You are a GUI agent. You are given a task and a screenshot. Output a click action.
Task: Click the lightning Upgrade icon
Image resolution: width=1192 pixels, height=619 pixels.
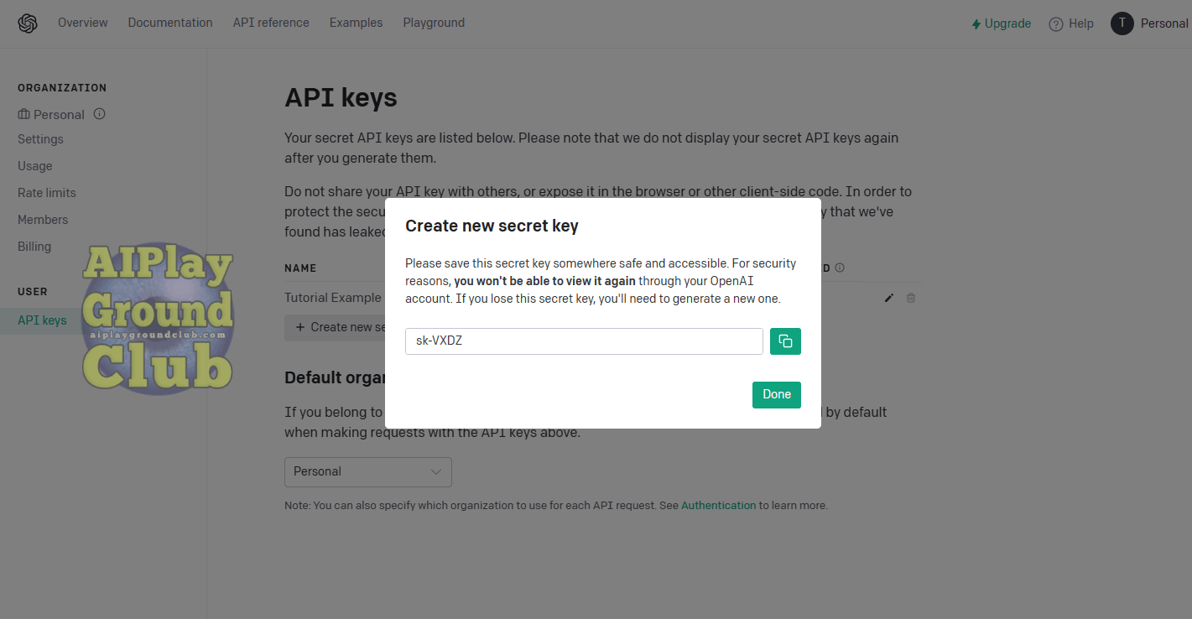pos(976,24)
